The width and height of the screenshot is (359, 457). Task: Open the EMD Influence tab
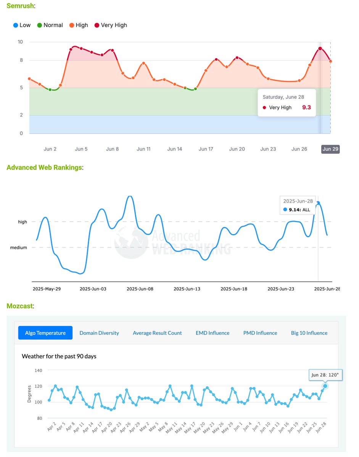click(213, 333)
